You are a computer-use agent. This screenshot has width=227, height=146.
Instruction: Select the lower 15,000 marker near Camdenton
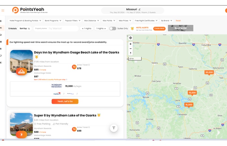click(x=189, y=105)
